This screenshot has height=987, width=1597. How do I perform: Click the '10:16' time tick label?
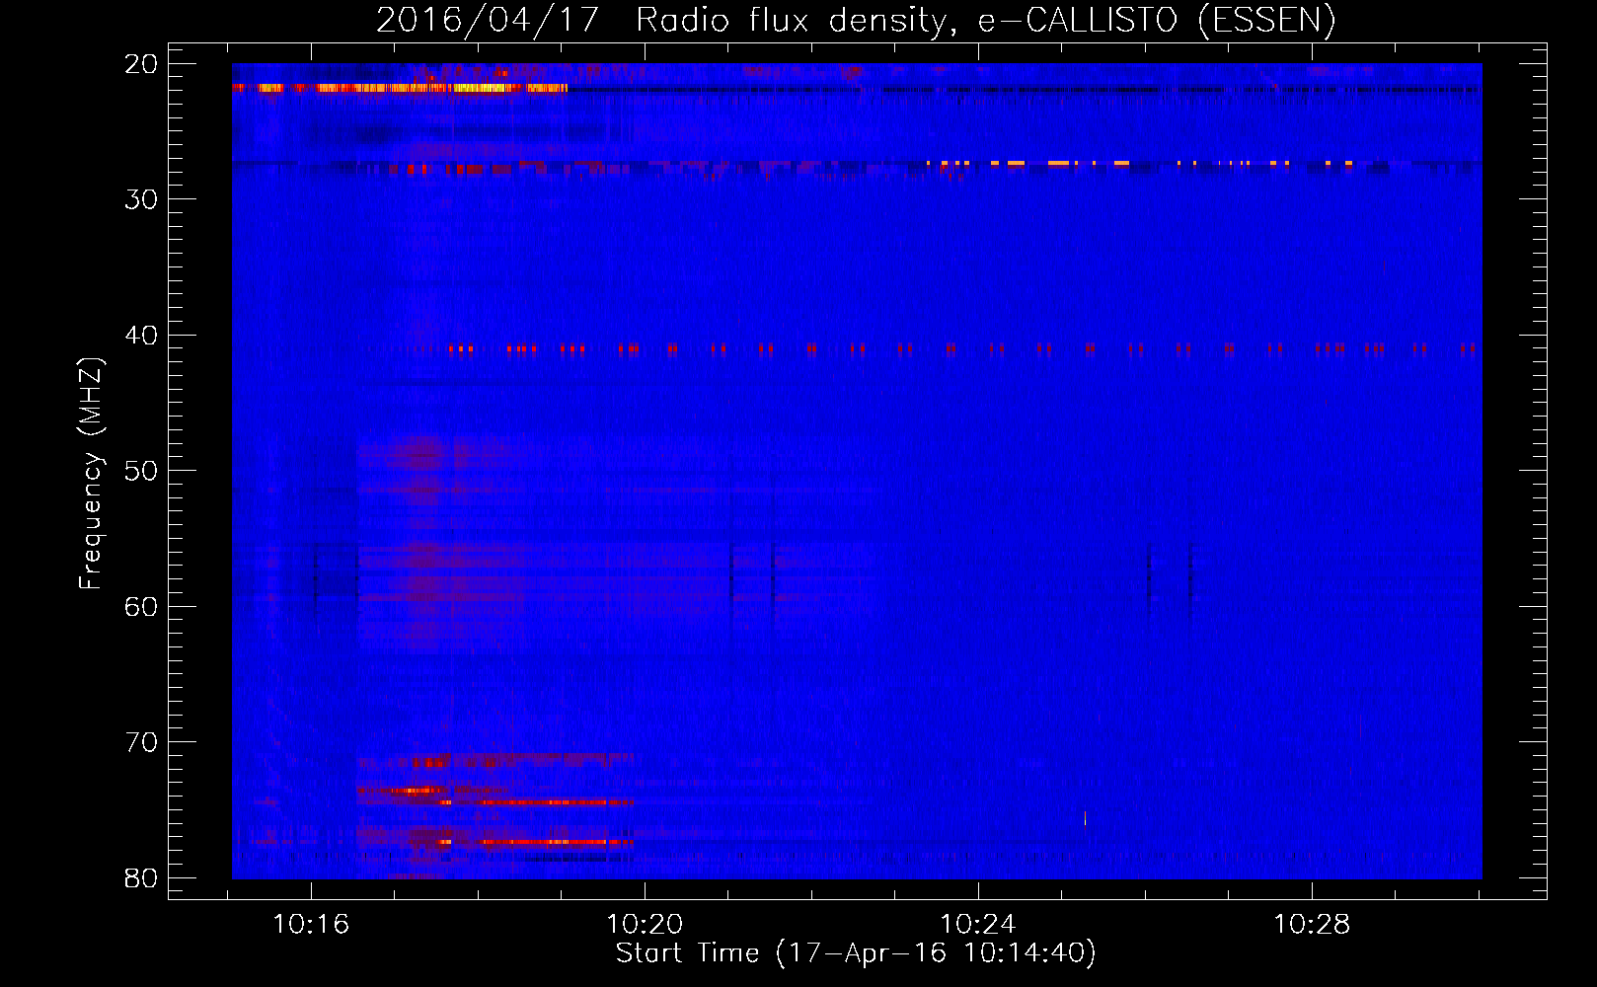(x=311, y=925)
